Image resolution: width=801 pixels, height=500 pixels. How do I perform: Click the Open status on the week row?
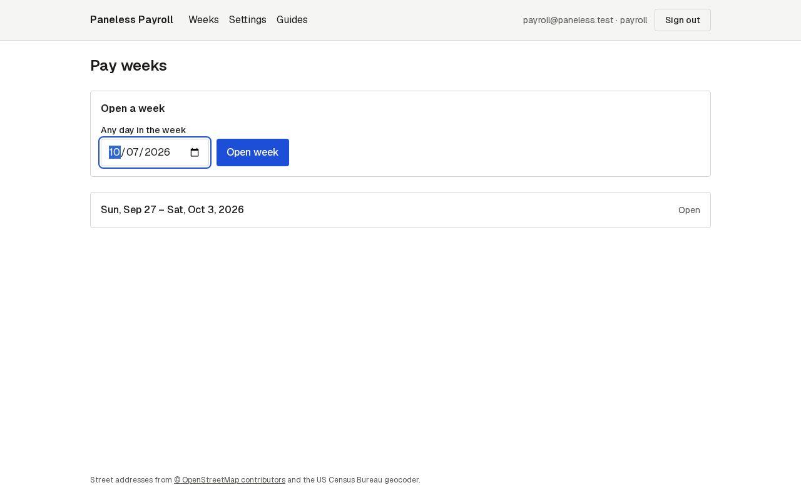click(x=689, y=210)
